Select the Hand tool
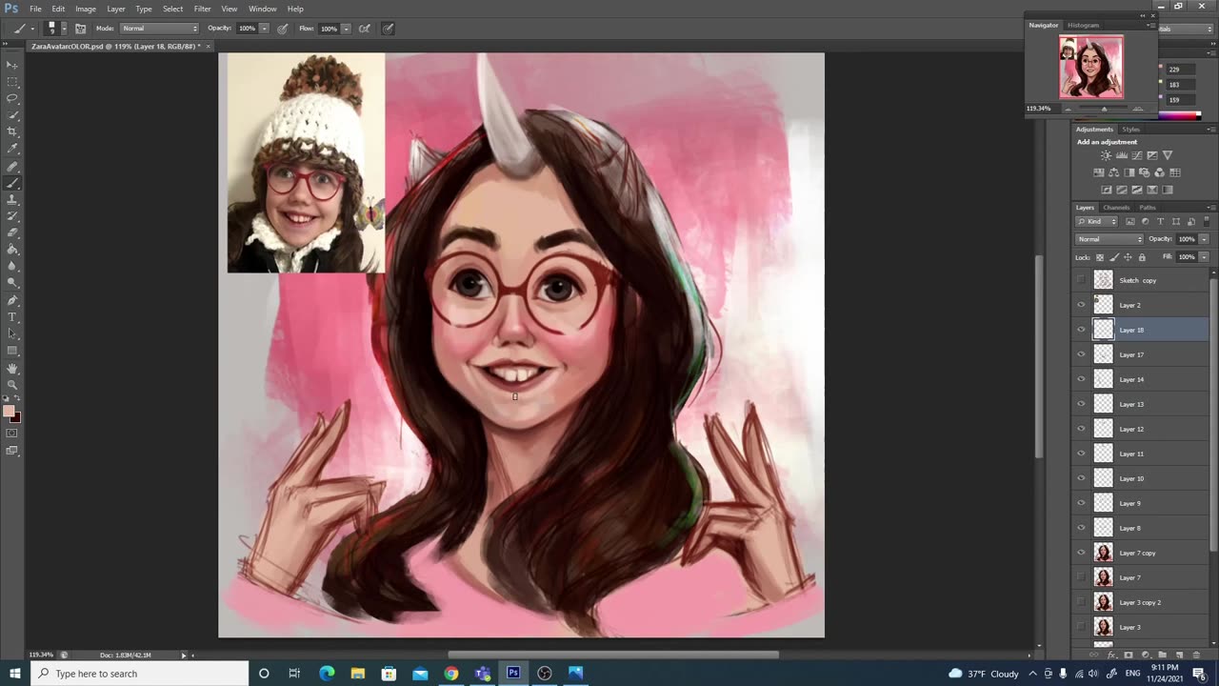 (x=12, y=368)
